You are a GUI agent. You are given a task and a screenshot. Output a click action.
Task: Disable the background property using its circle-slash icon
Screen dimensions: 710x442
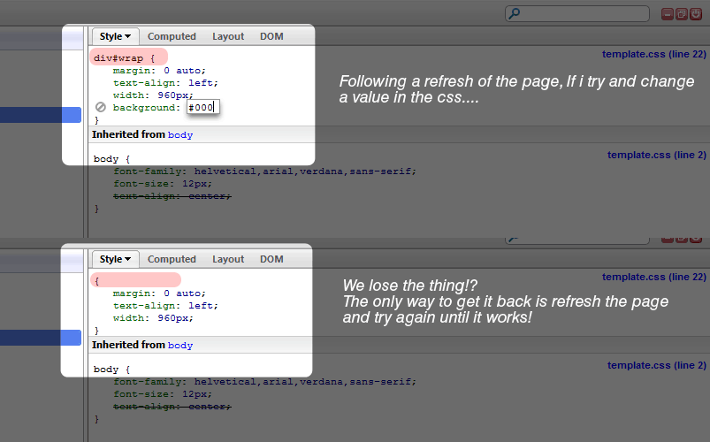101,108
